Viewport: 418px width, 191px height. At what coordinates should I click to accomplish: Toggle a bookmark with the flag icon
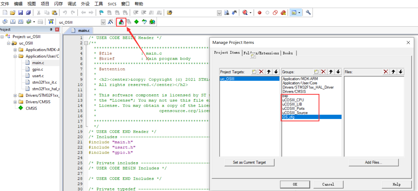click(101, 13)
